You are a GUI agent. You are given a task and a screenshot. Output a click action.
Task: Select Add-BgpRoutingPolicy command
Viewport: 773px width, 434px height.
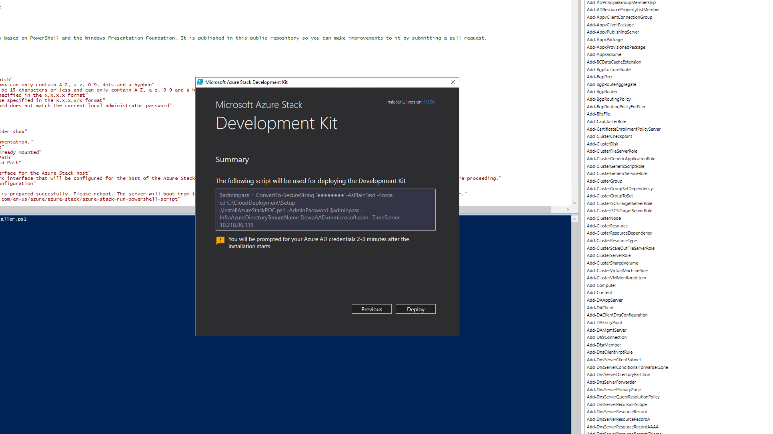tap(609, 99)
